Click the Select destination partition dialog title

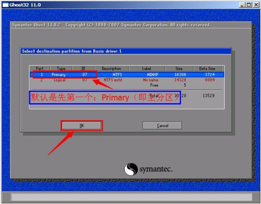point(72,51)
